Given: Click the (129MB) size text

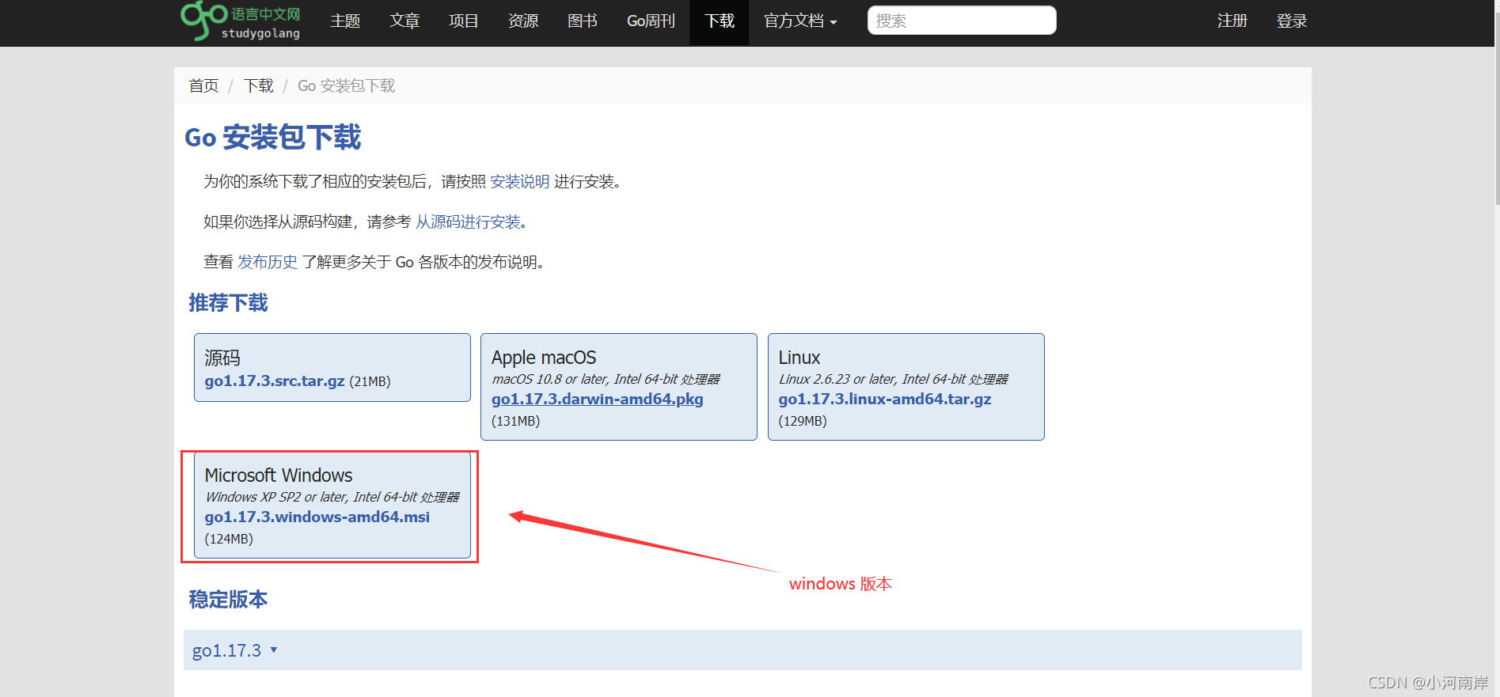Looking at the screenshot, I should pos(803,421).
